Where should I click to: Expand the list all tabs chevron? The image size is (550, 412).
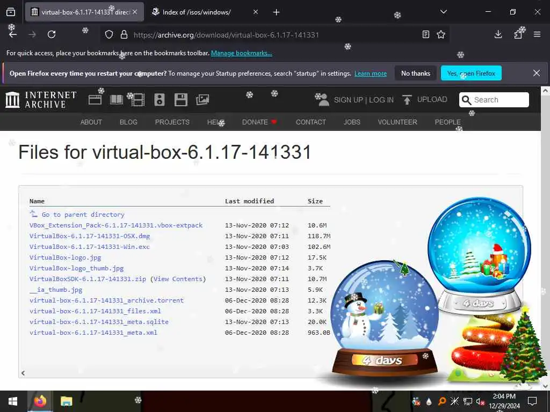tap(443, 12)
